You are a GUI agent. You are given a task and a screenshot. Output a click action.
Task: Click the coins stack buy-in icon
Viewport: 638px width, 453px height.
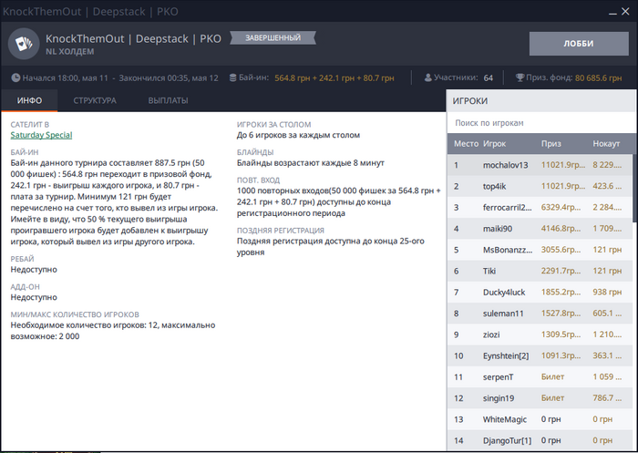[232, 77]
